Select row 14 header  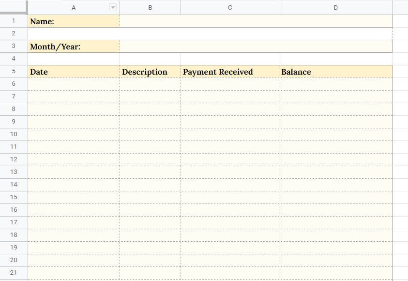14,185
